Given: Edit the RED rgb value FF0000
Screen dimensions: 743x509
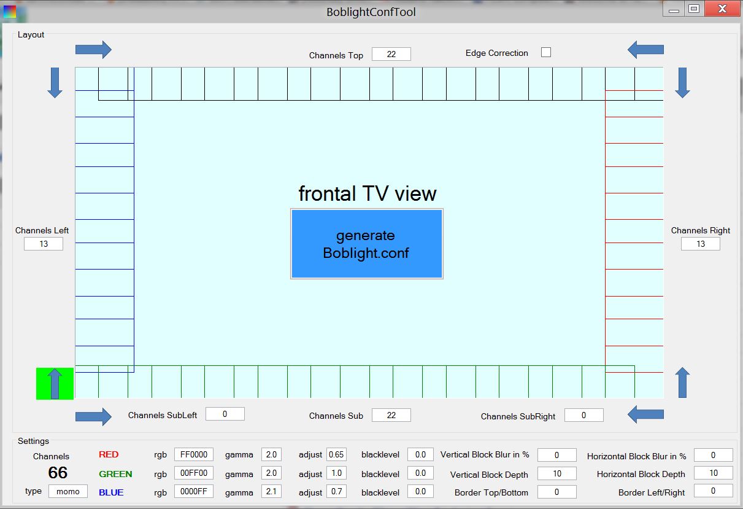Looking at the screenshot, I should [194, 454].
